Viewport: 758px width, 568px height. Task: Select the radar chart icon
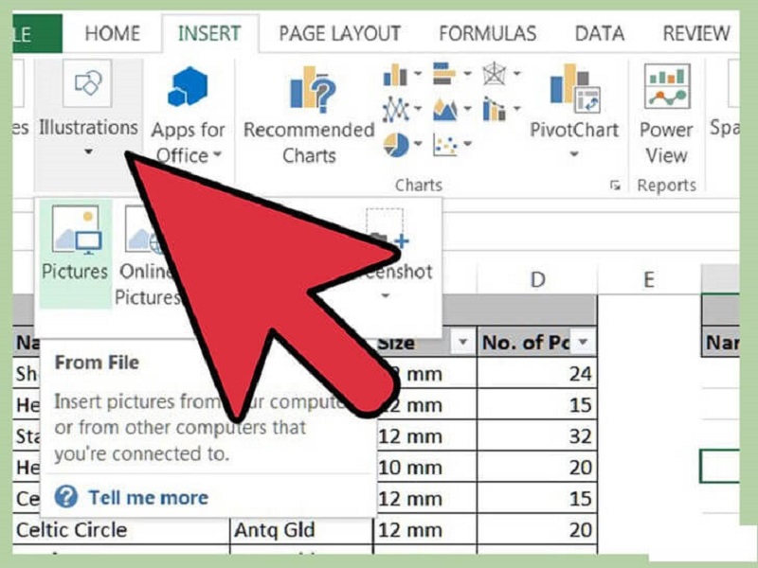coord(495,74)
